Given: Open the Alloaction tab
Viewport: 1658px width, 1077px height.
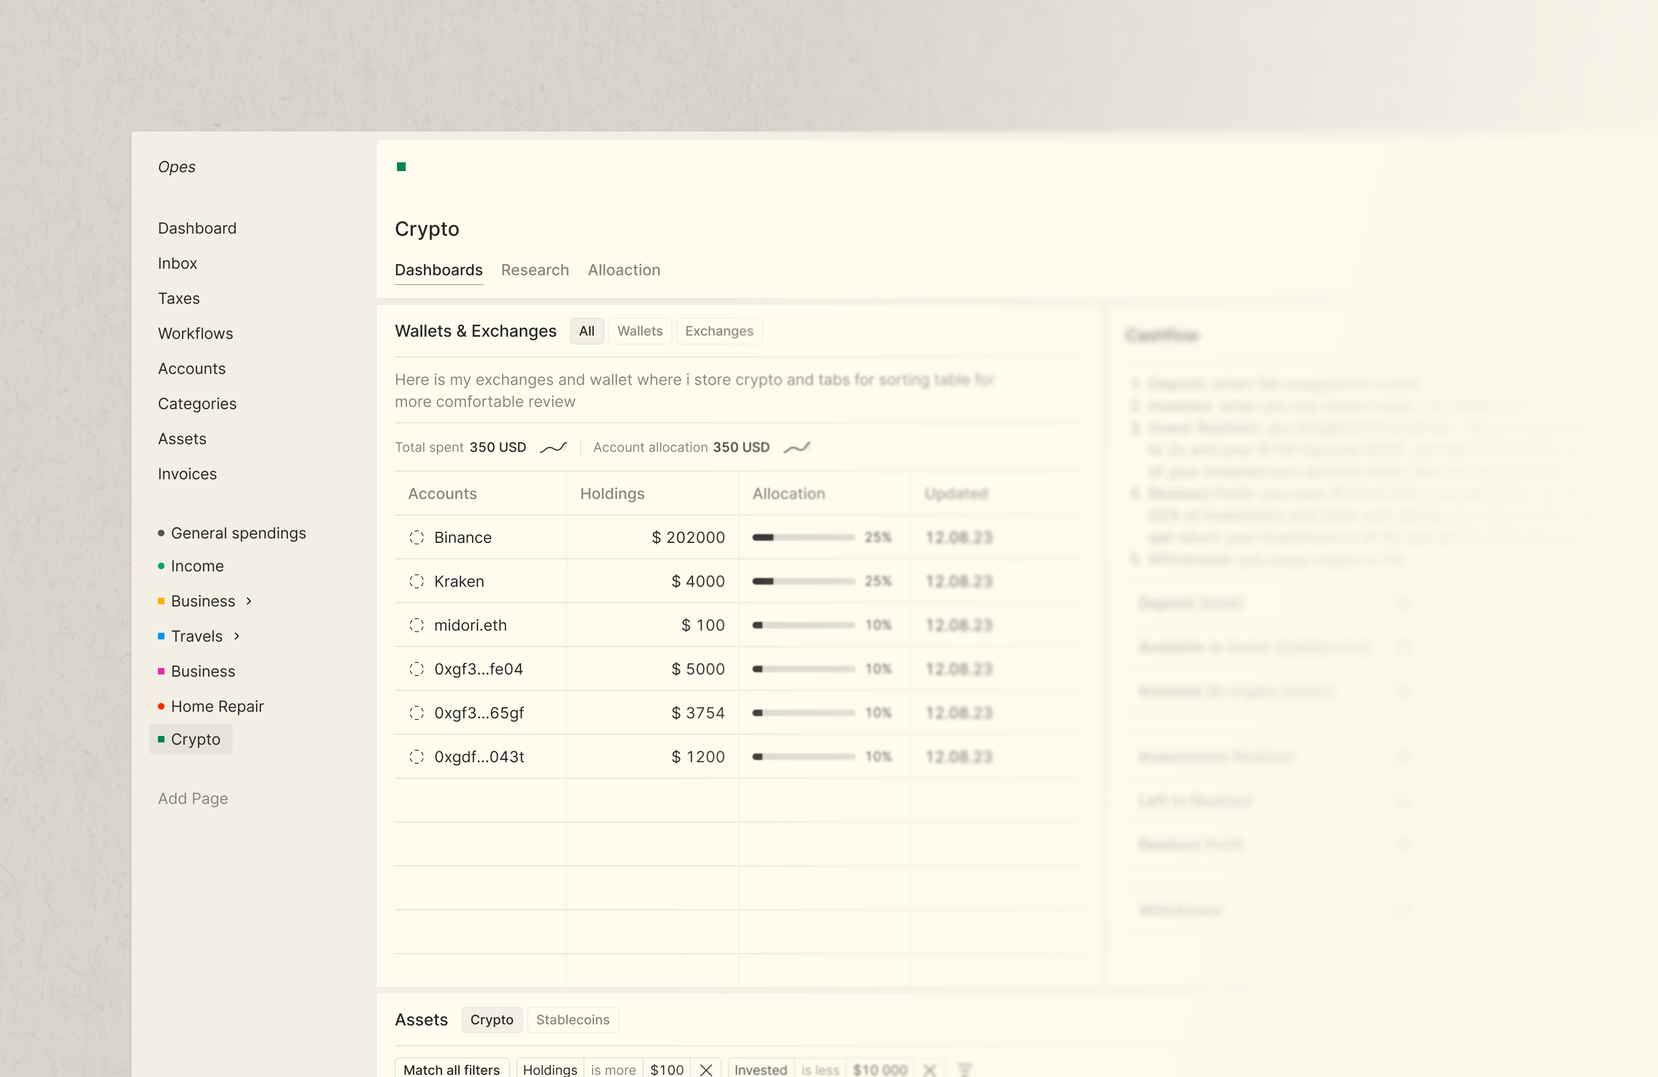Looking at the screenshot, I should click(623, 270).
